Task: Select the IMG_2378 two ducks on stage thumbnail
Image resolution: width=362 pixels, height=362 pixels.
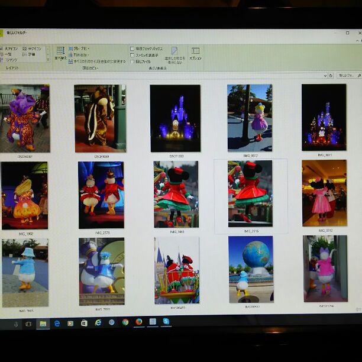Action: [101, 195]
